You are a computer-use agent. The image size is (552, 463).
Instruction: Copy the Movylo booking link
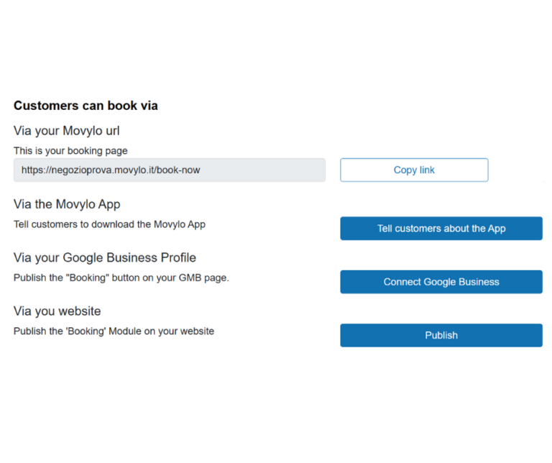click(414, 170)
